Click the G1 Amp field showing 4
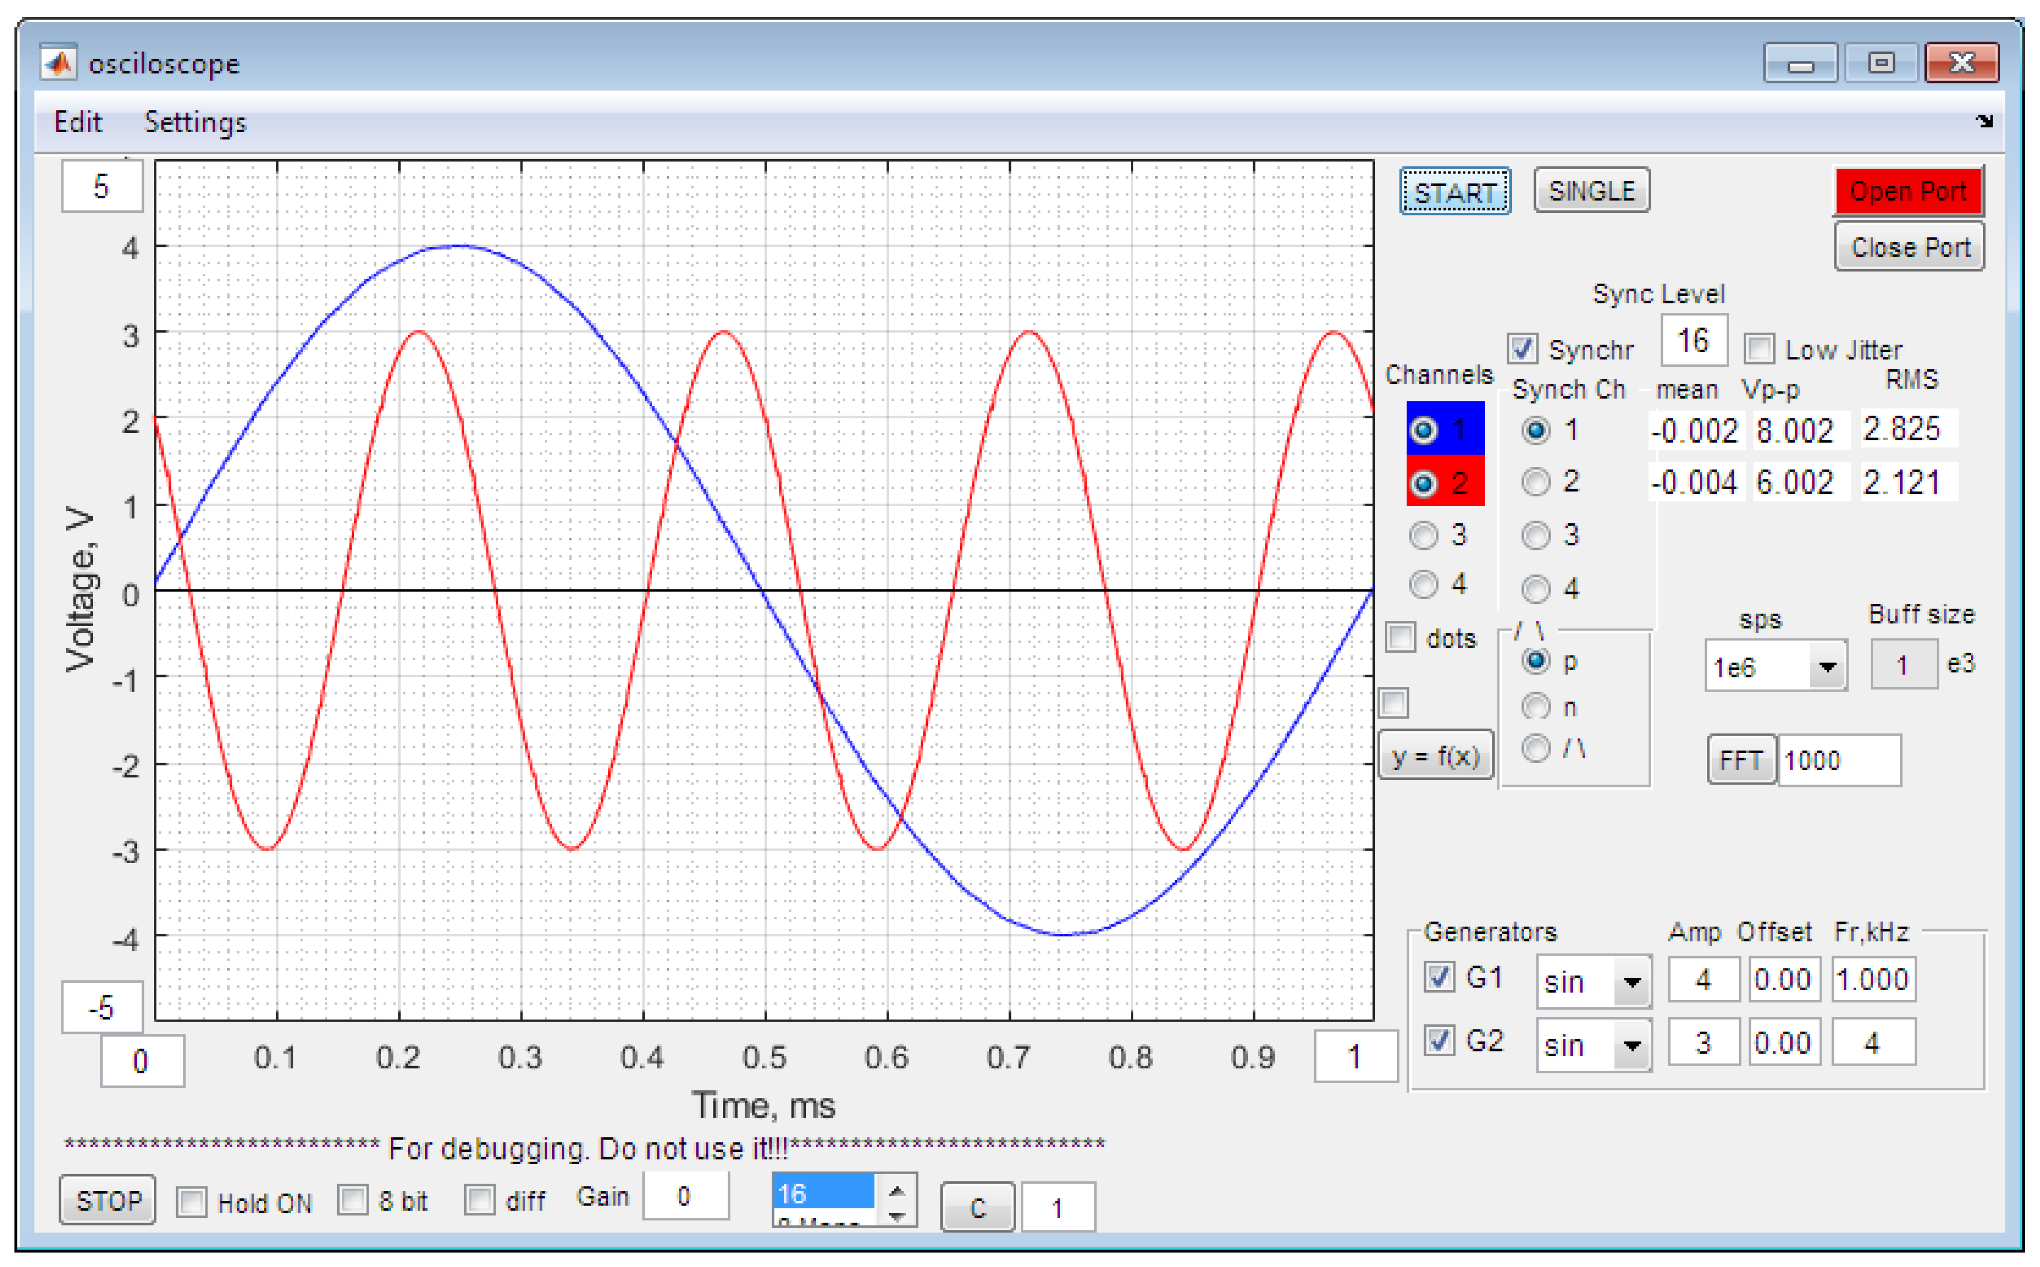Screen dimensions: 2040x1267 tap(1703, 979)
